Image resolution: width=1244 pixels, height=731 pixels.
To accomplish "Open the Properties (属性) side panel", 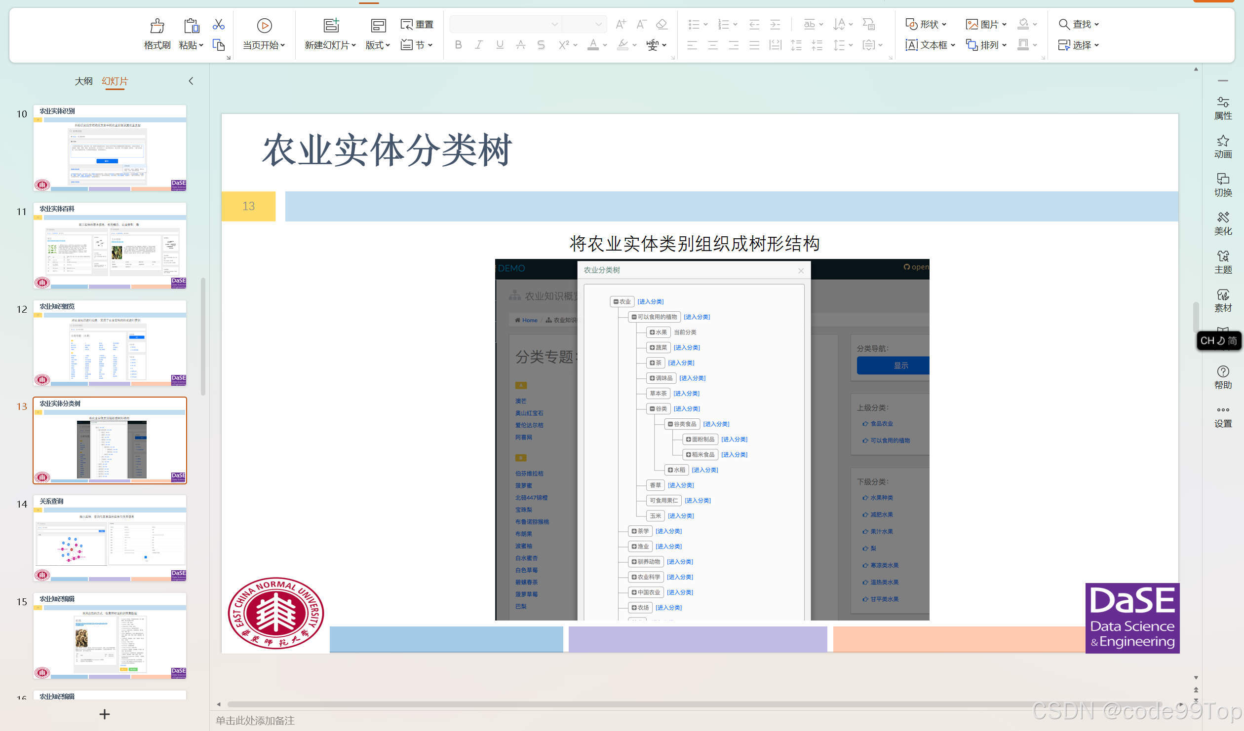I will click(1223, 108).
